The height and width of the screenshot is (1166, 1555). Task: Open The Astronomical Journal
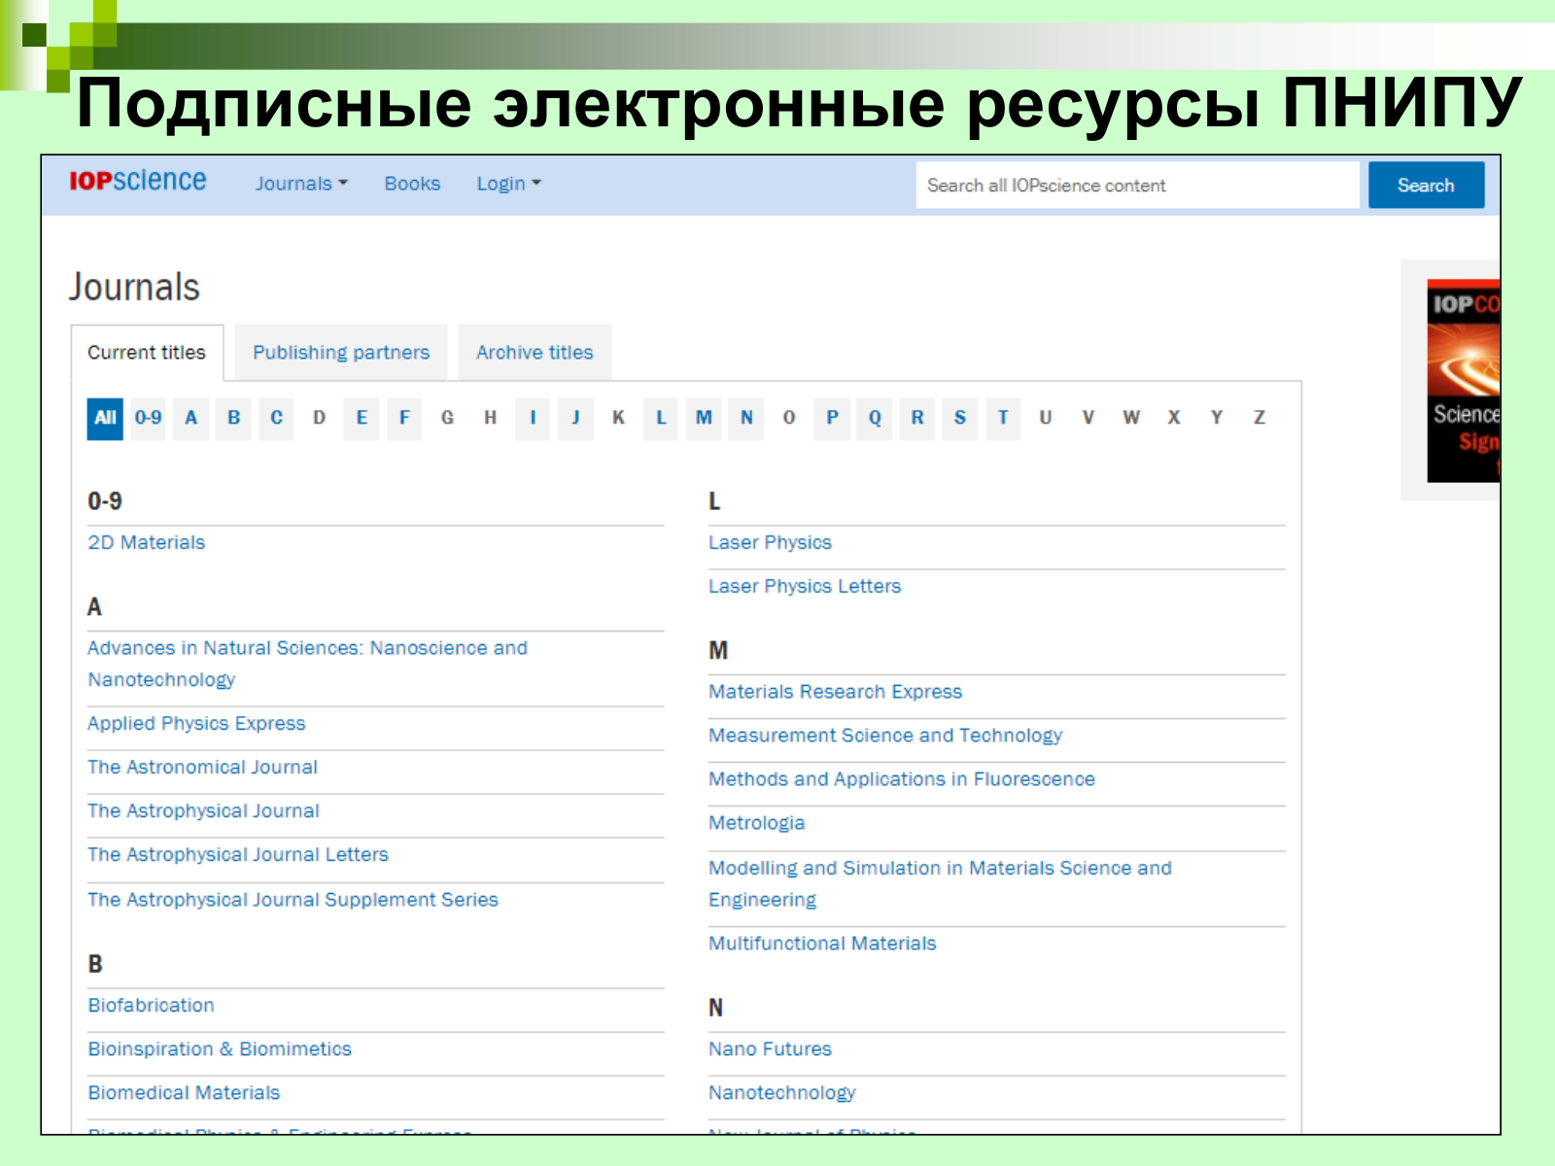(202, 768)
